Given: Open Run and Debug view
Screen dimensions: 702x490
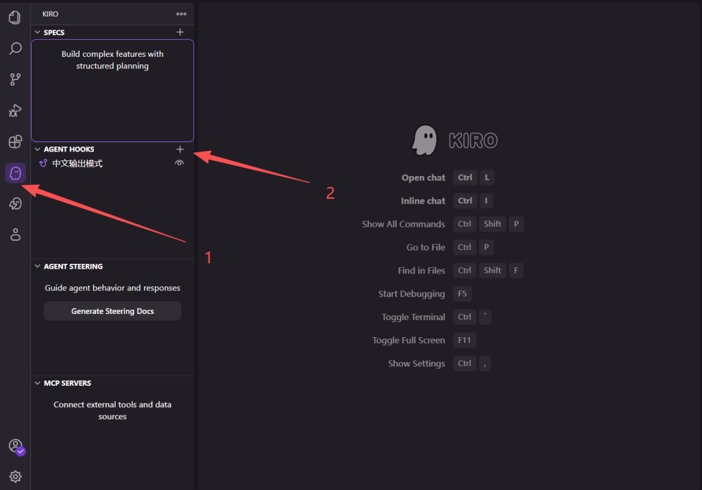Looking at the screenshot, I should [15, 110].
